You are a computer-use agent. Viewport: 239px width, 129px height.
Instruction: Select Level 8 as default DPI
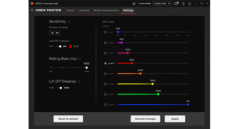click(x=105, y=105)
